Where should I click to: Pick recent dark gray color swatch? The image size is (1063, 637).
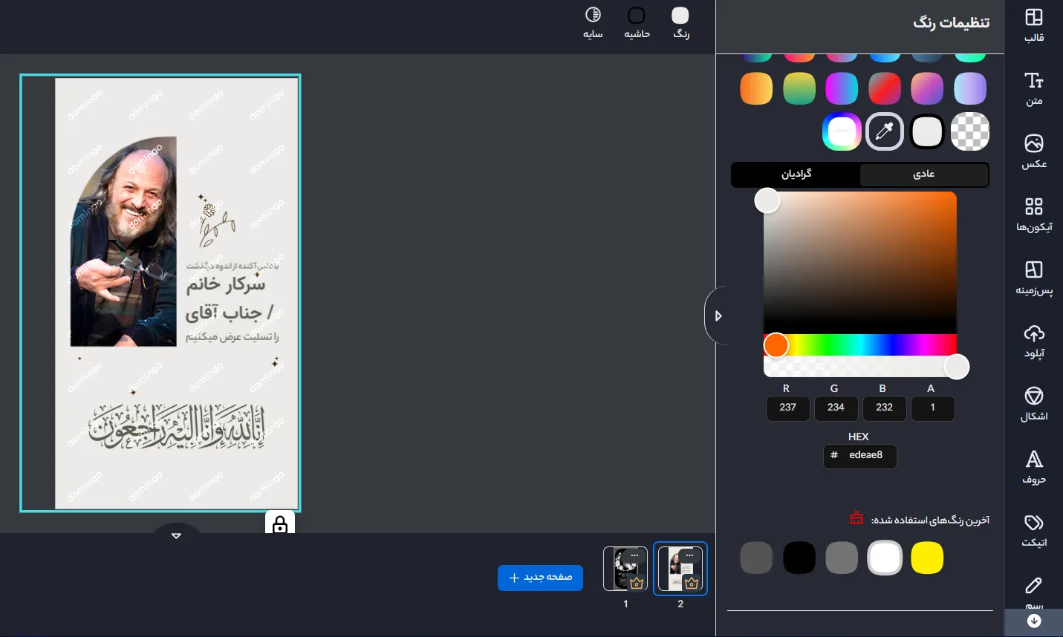pos(756,558)
